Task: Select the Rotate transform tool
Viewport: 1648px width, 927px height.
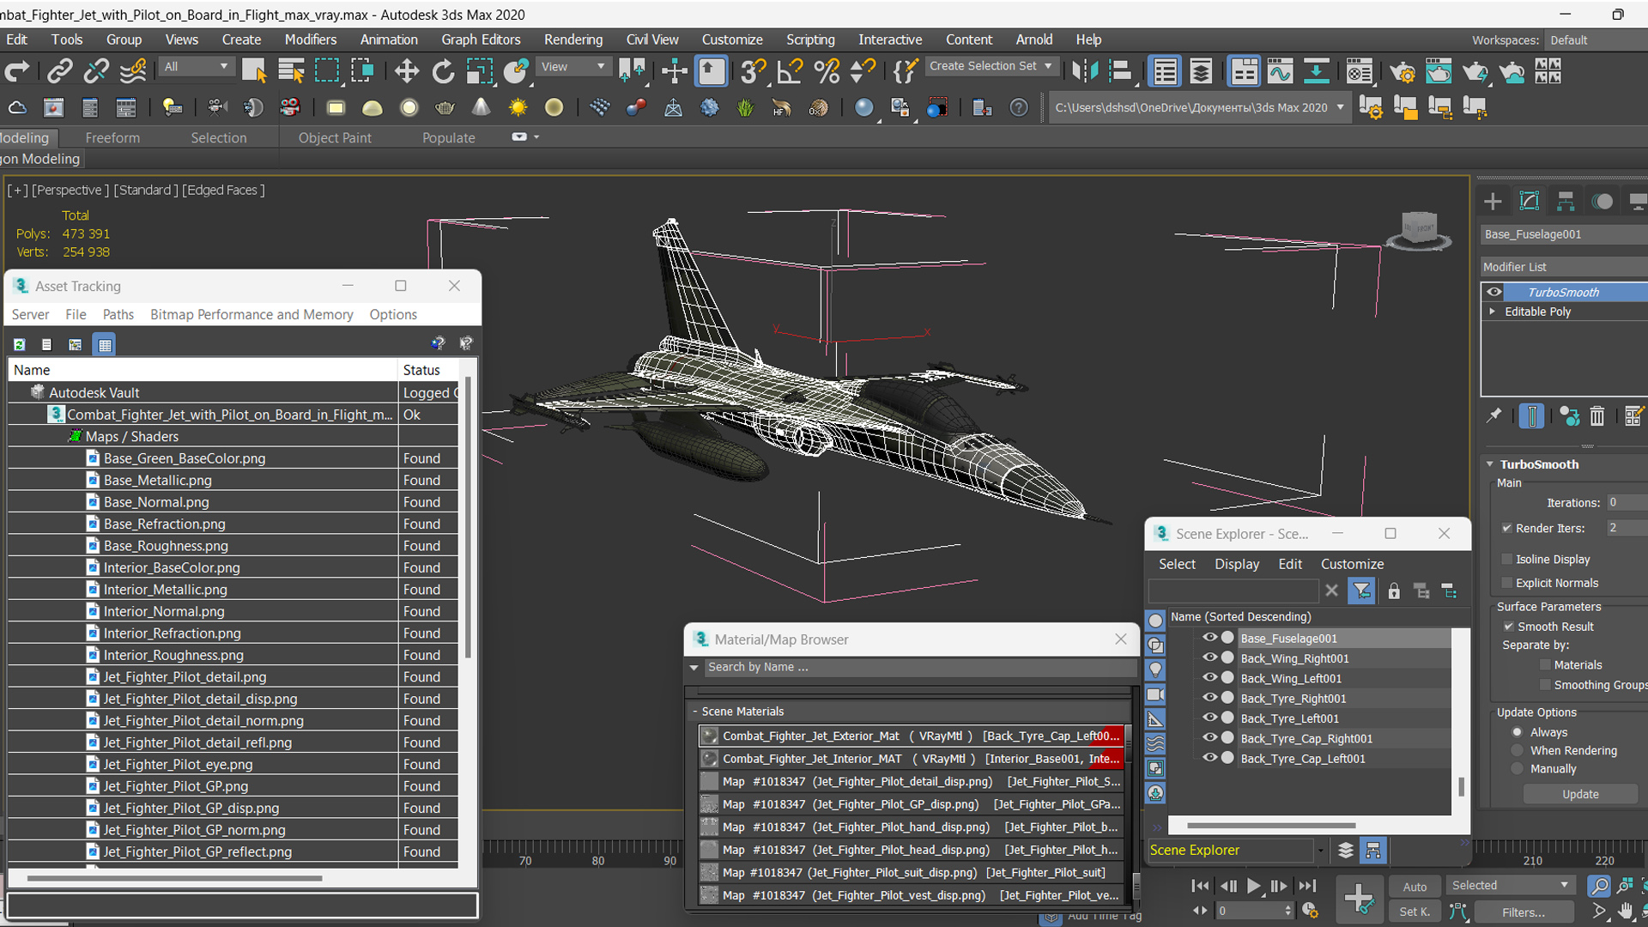Action: coord(443,71)
